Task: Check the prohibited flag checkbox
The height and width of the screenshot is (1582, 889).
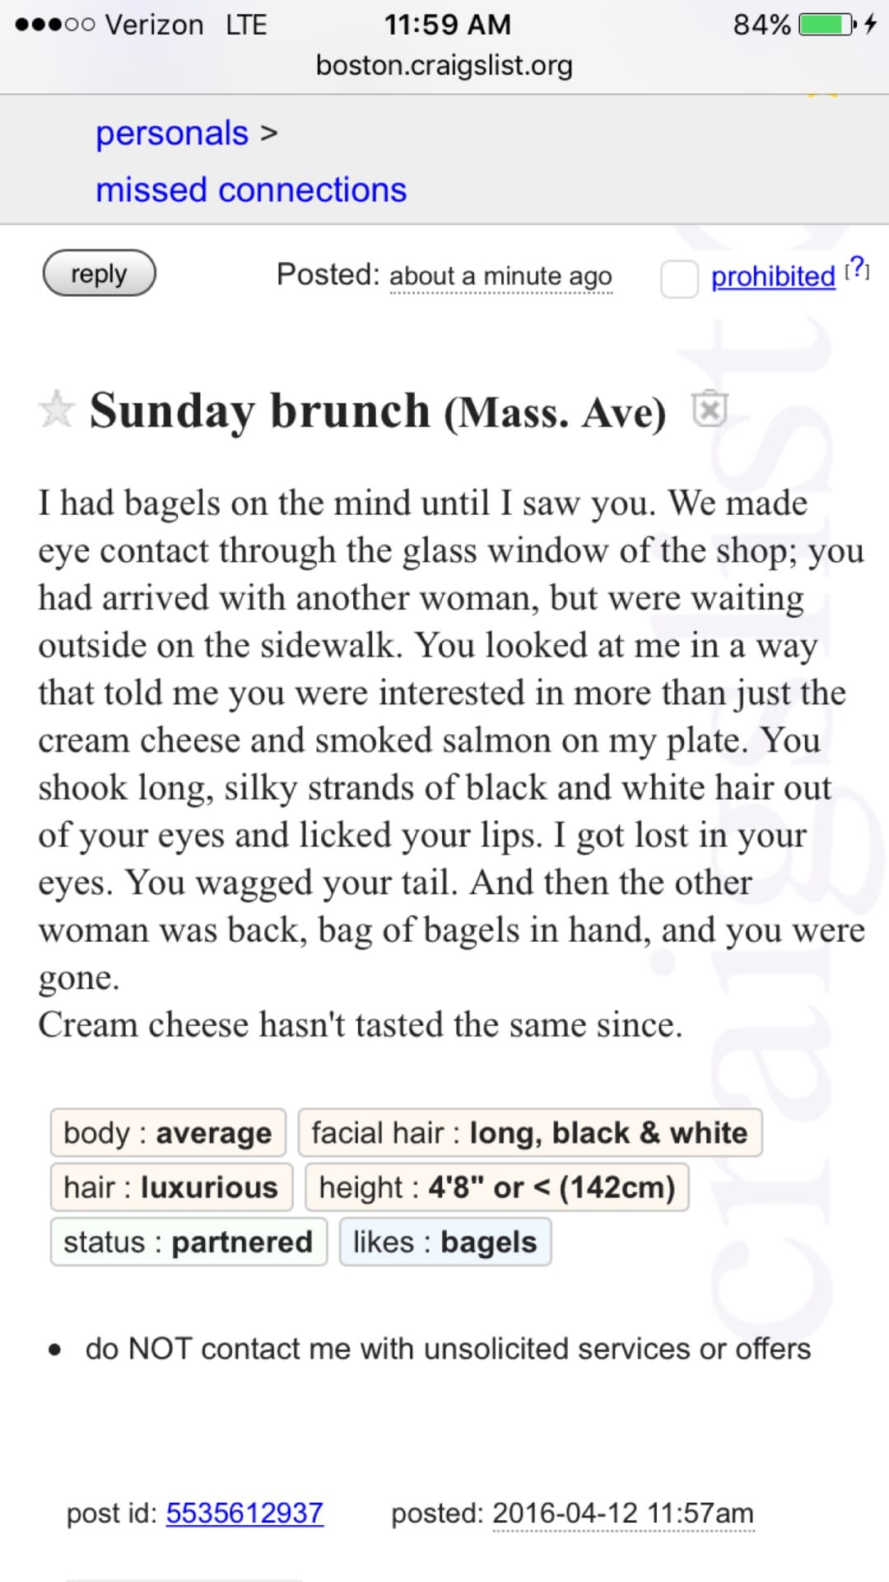Action: pyautogui.click(x=679, y=278)
